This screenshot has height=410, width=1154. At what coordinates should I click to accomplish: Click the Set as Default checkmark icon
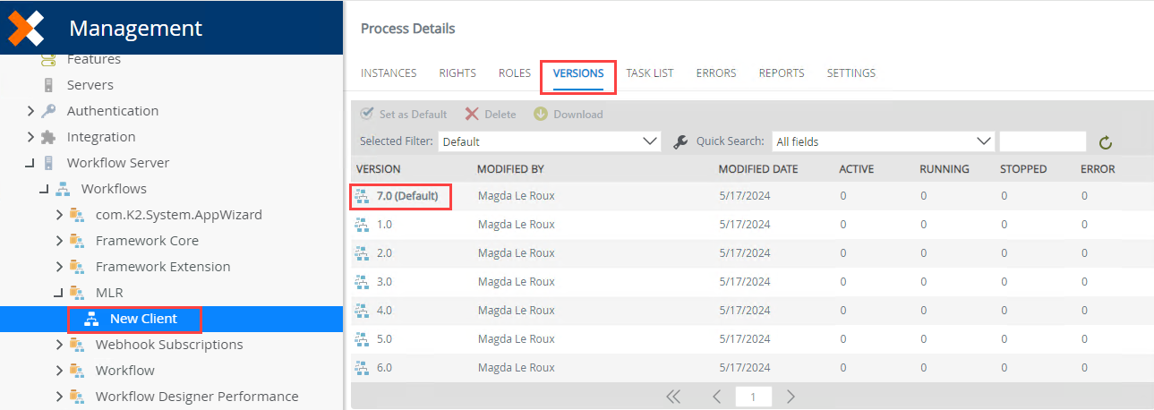pyautogui.click(x=367, y=115)
